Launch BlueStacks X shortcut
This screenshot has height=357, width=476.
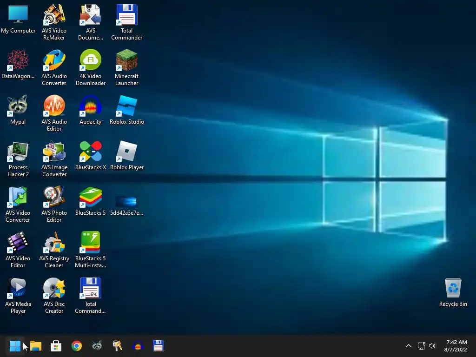coord(91,155)
